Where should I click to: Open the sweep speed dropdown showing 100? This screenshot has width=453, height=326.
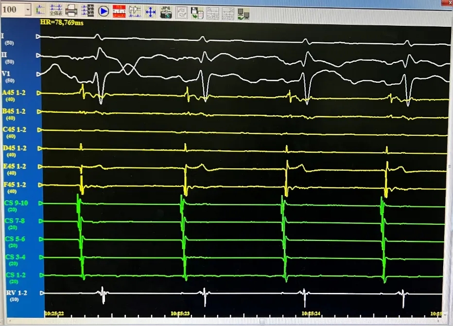(28, 10)
